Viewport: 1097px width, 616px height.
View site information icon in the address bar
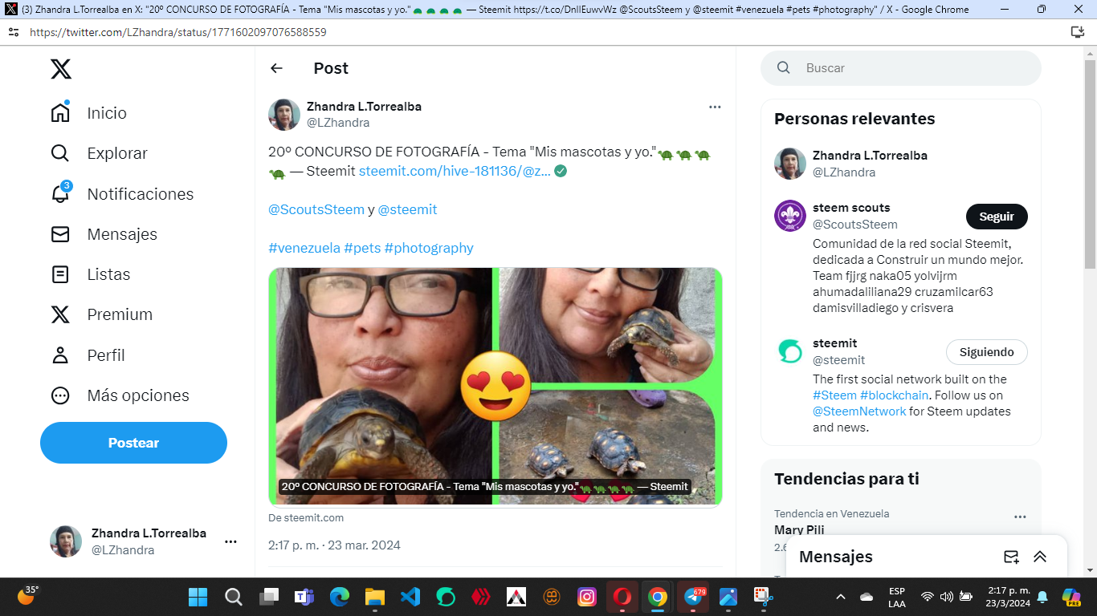click(x=13, y=33)
